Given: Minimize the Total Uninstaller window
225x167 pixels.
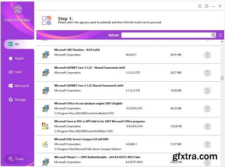Looking at the screenshot, I should [213, 6].
